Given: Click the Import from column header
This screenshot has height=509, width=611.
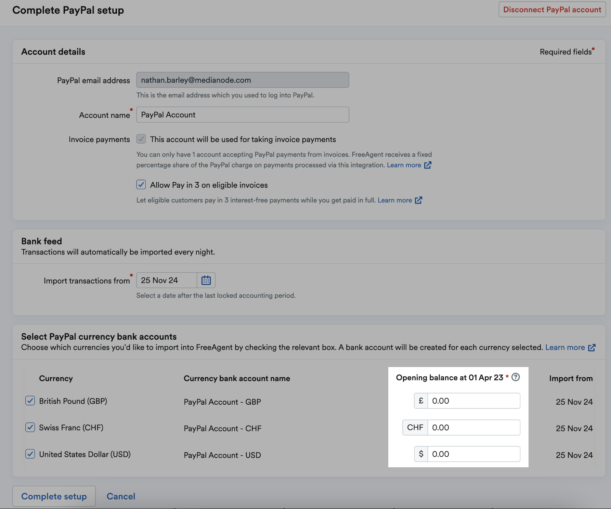Looking at the screenshot, I should [x=571, y=378].
